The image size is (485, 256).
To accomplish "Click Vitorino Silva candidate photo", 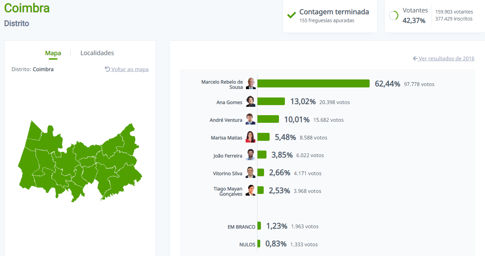I will [250, 172].
